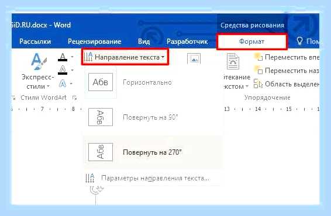The image size is (331, 216).
Task: Open the Формат ribbon tab
Action: (x=251, y=41)
